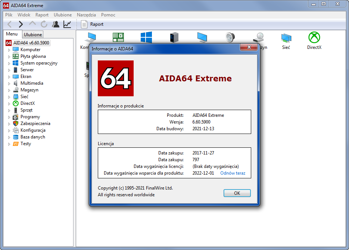Maximize the AIDA64 Extreme main window

point(324,4)
